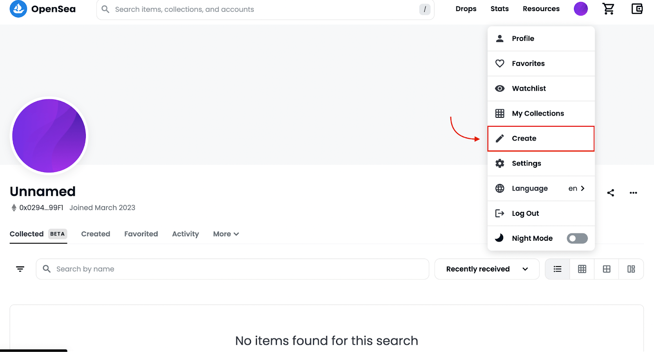The image size is (654, 352).
Task: Open the wallet icon in header
Action: coord(637,9)
